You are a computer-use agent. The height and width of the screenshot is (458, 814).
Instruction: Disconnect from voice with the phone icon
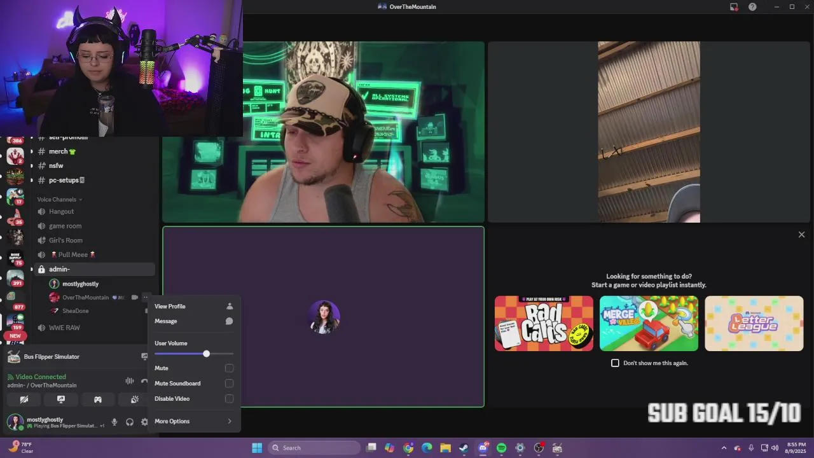point(144,381)
